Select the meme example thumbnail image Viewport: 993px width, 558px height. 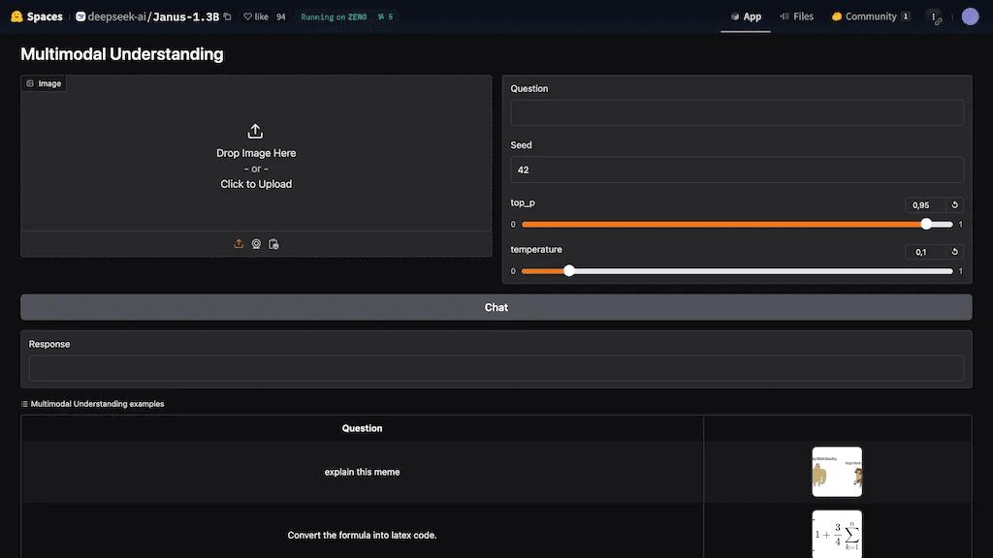pyautogui.click(x=837, y=472)
